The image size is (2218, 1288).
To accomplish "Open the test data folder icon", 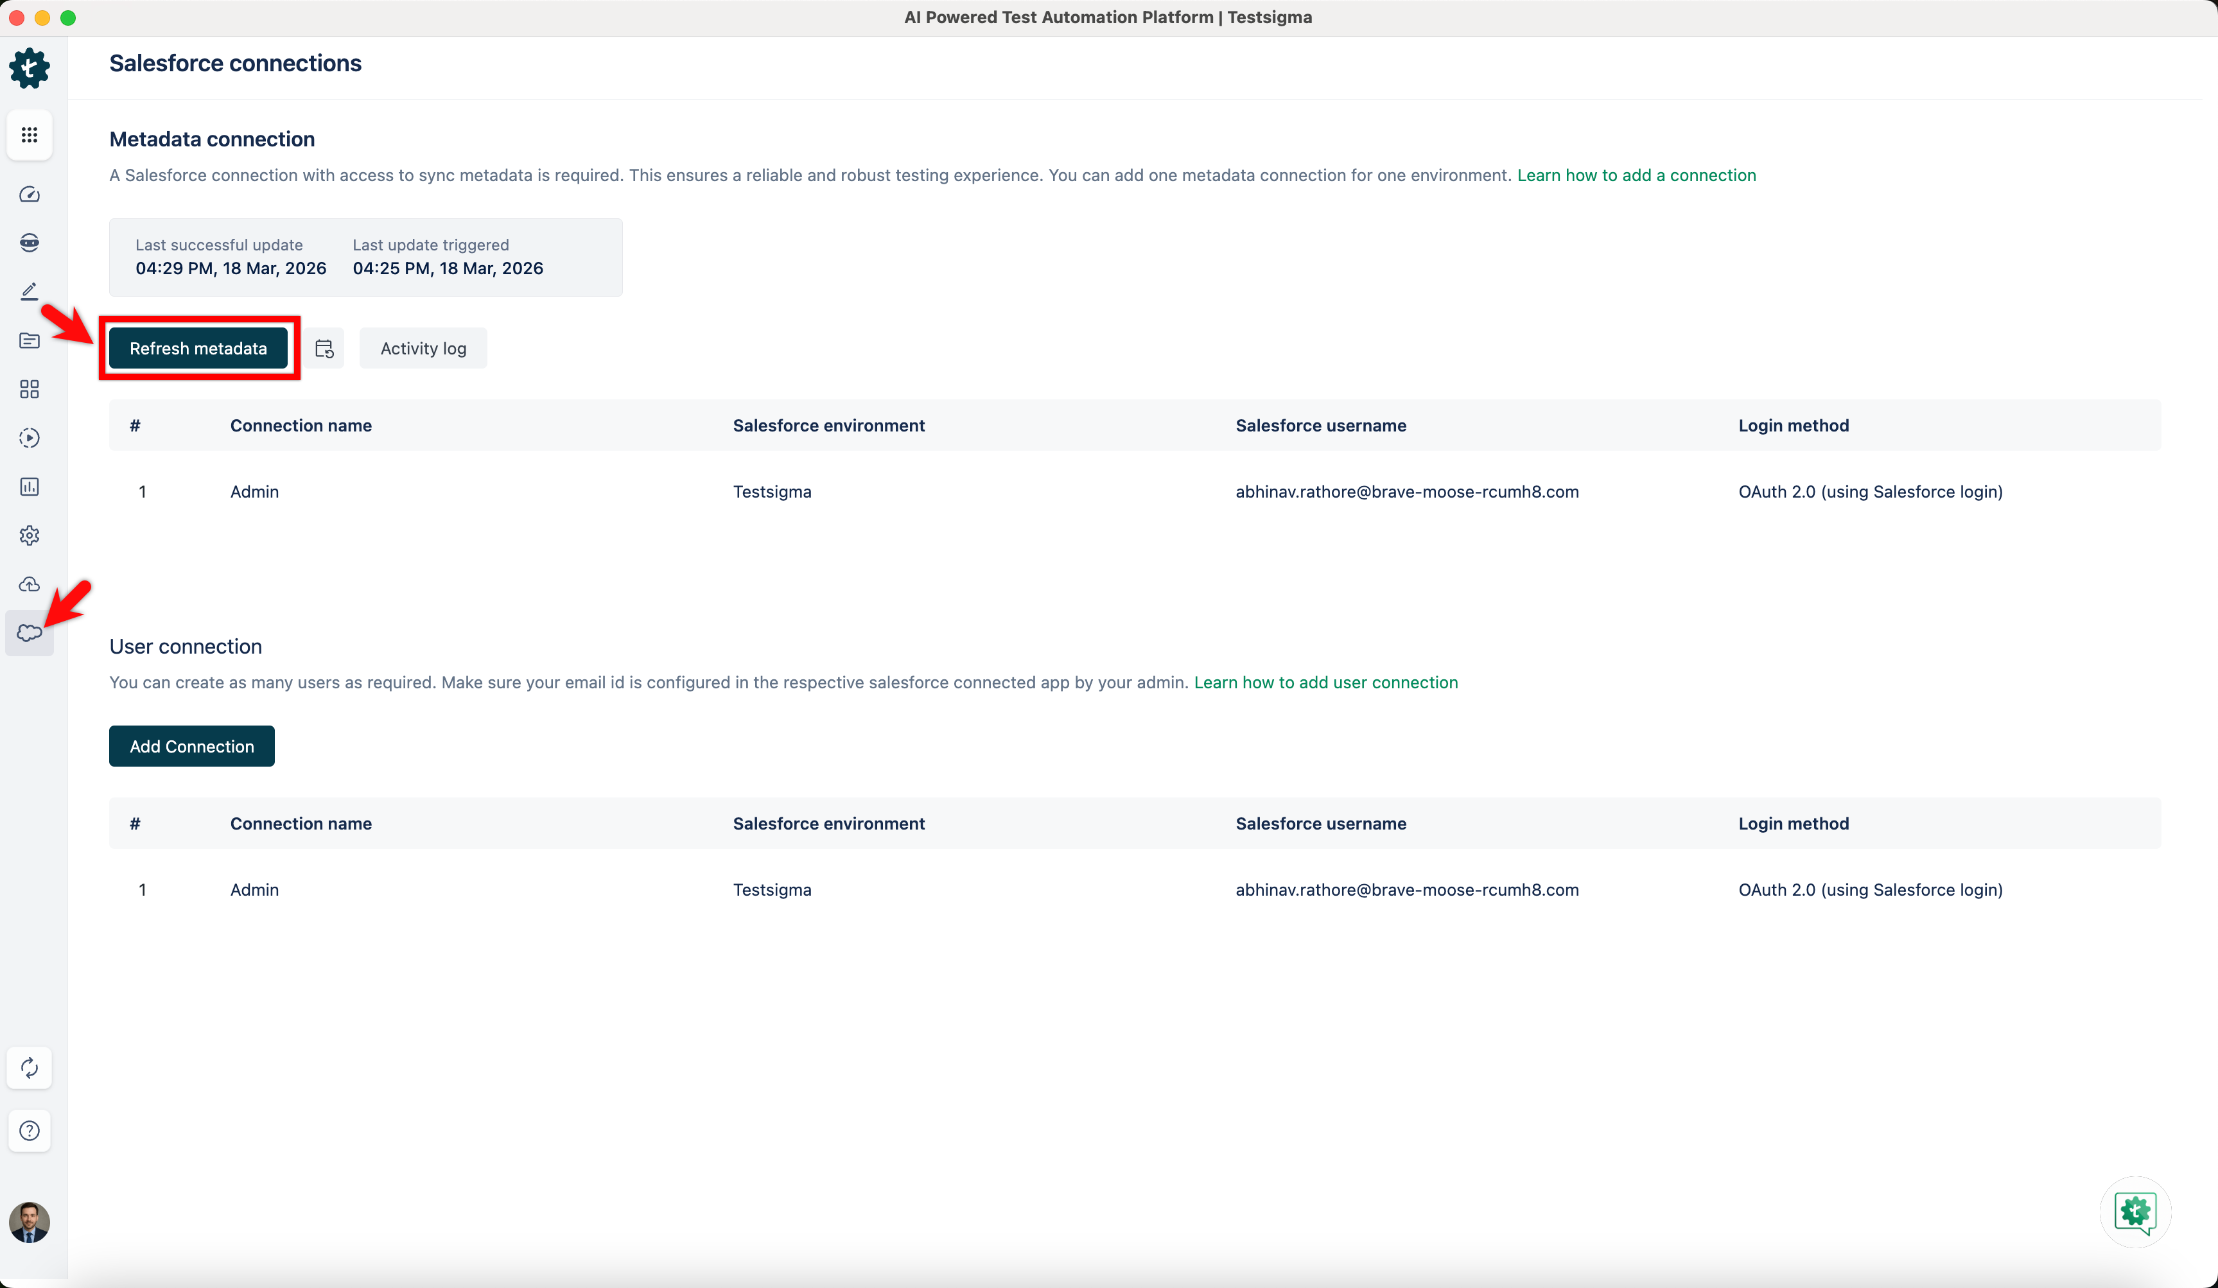I will tap(29, 340).
